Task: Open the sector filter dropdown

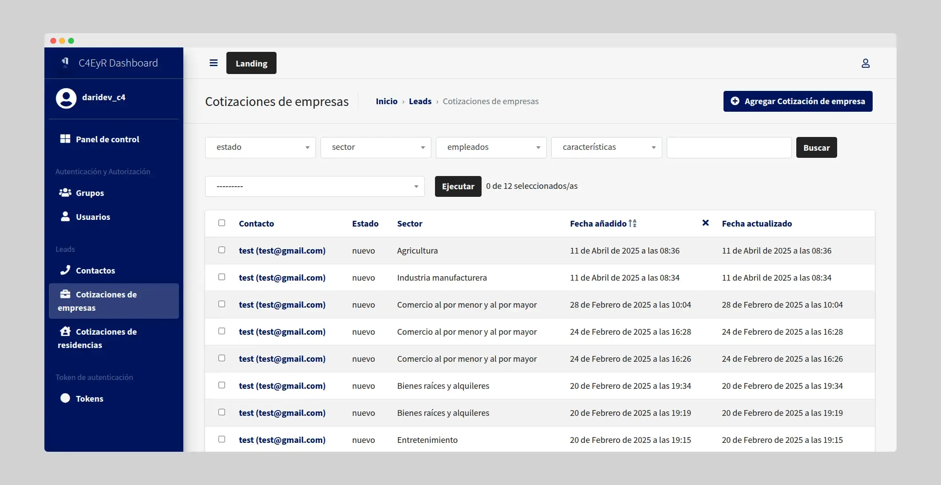Action: [376, 147]
